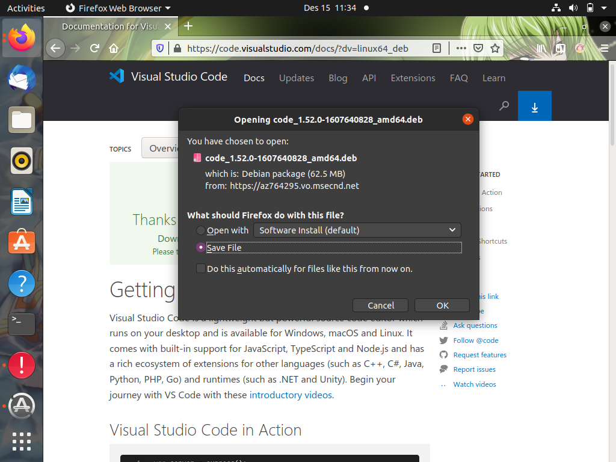Open Files manager from the dock
Screen dimensions: 616x462
[22, 120]
